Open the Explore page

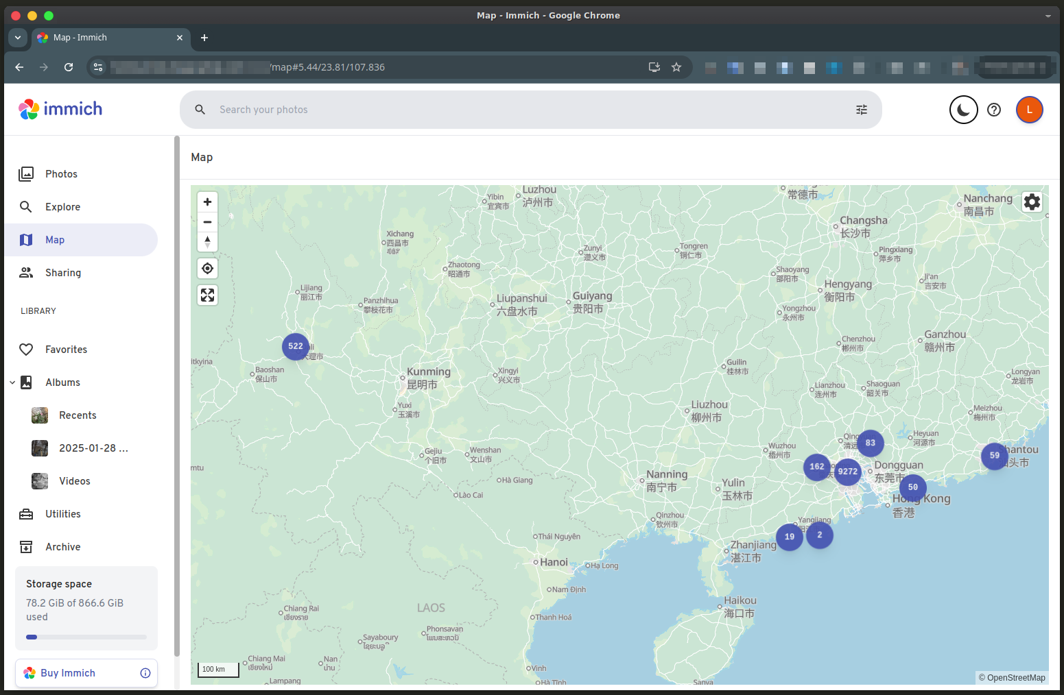coord(62,207)
